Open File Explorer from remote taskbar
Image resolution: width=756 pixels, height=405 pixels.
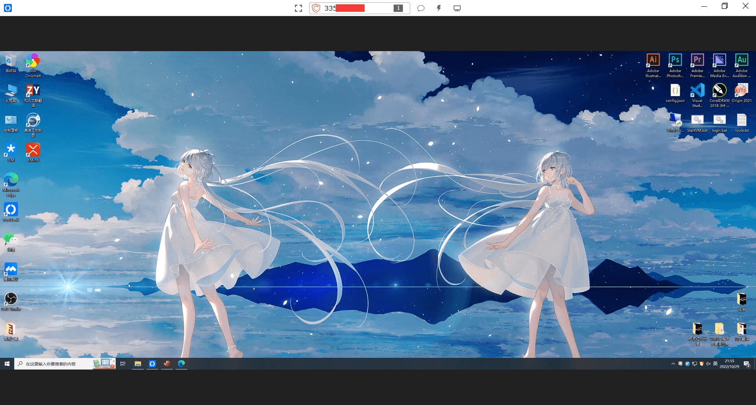tap(138, 364)
